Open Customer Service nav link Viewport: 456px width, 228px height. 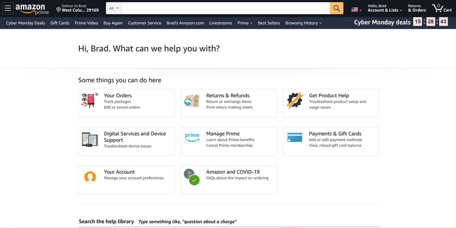(145, 23)
